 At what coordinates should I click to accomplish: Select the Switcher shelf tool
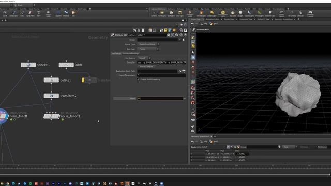tap(300, 14)
